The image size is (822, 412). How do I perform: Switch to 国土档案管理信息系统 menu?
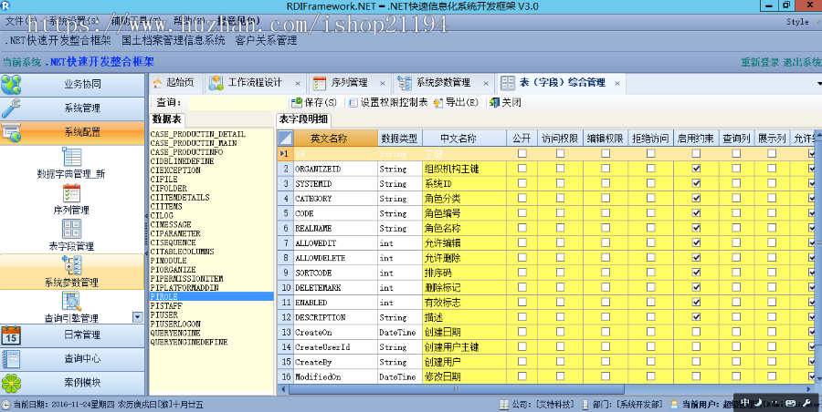[174, 40]
